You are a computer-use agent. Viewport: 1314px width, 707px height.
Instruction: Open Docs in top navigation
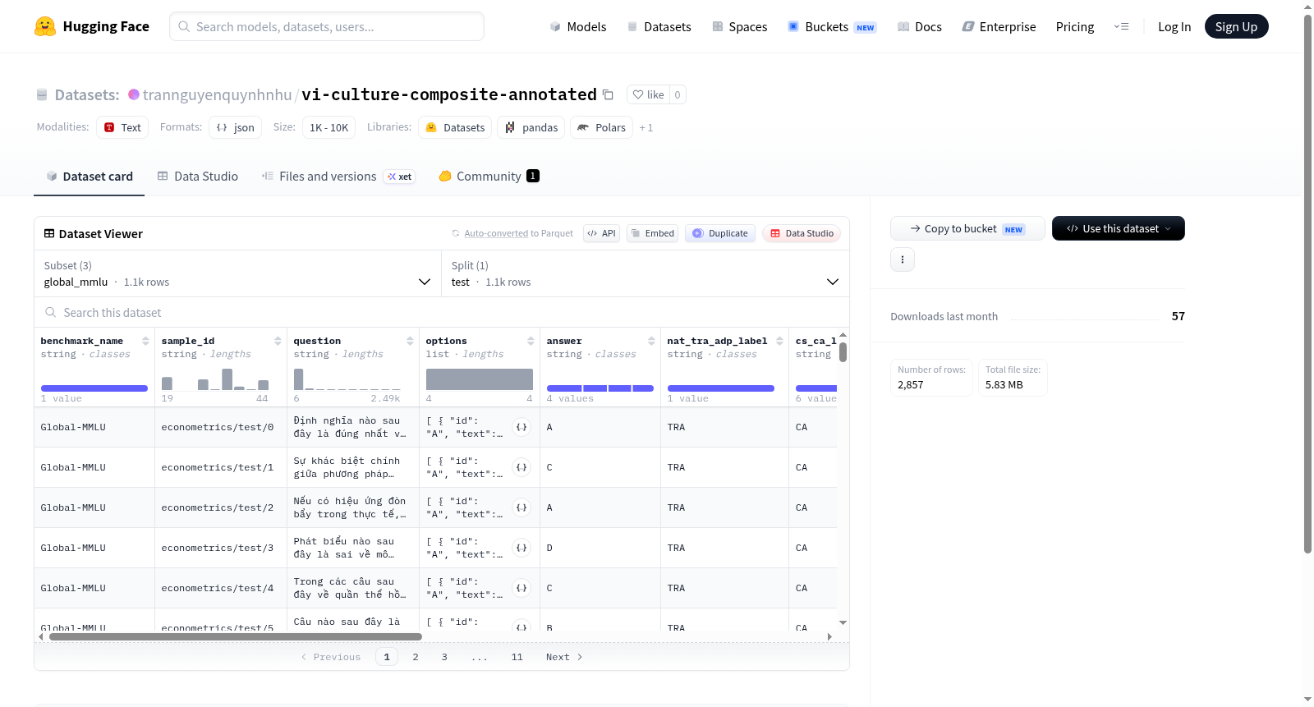[919, 26]
